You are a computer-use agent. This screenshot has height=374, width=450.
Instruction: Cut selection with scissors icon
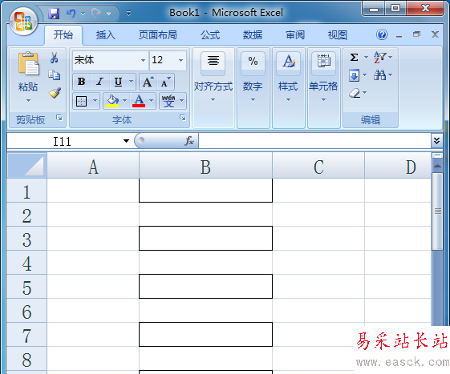[x=54, y=58]
